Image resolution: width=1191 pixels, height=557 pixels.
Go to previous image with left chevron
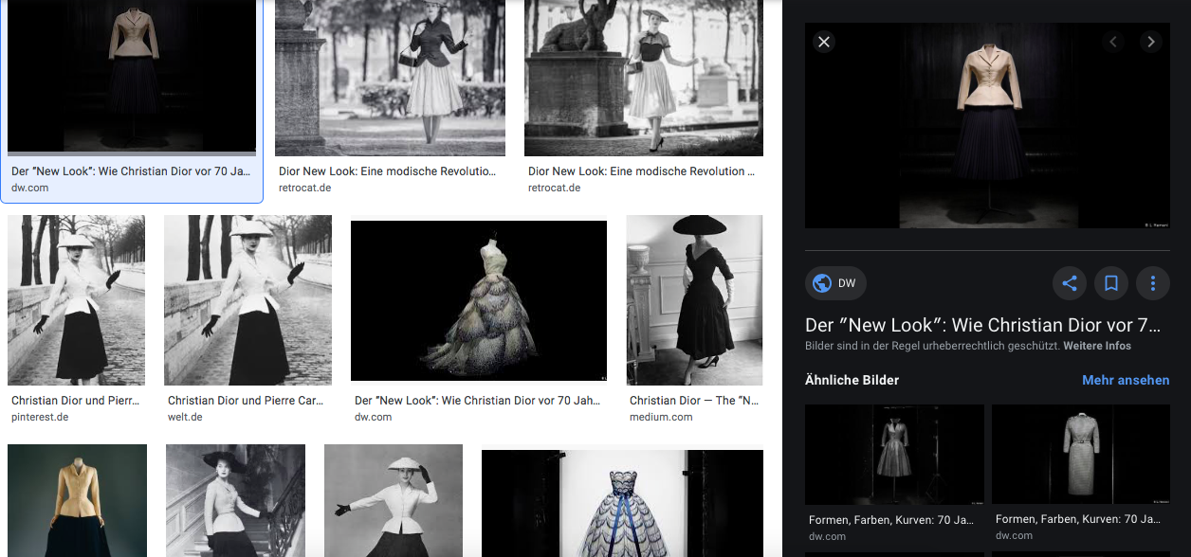1113,42
